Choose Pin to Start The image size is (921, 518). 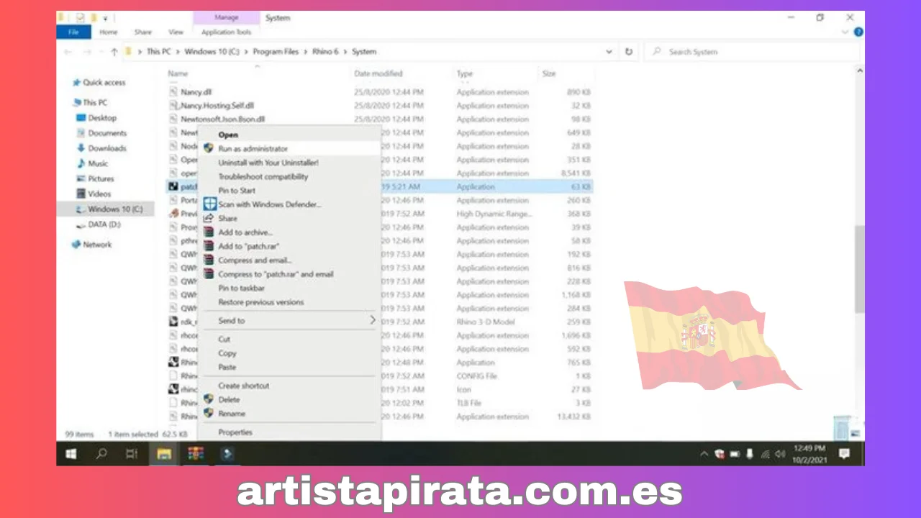tap(237, 191)
